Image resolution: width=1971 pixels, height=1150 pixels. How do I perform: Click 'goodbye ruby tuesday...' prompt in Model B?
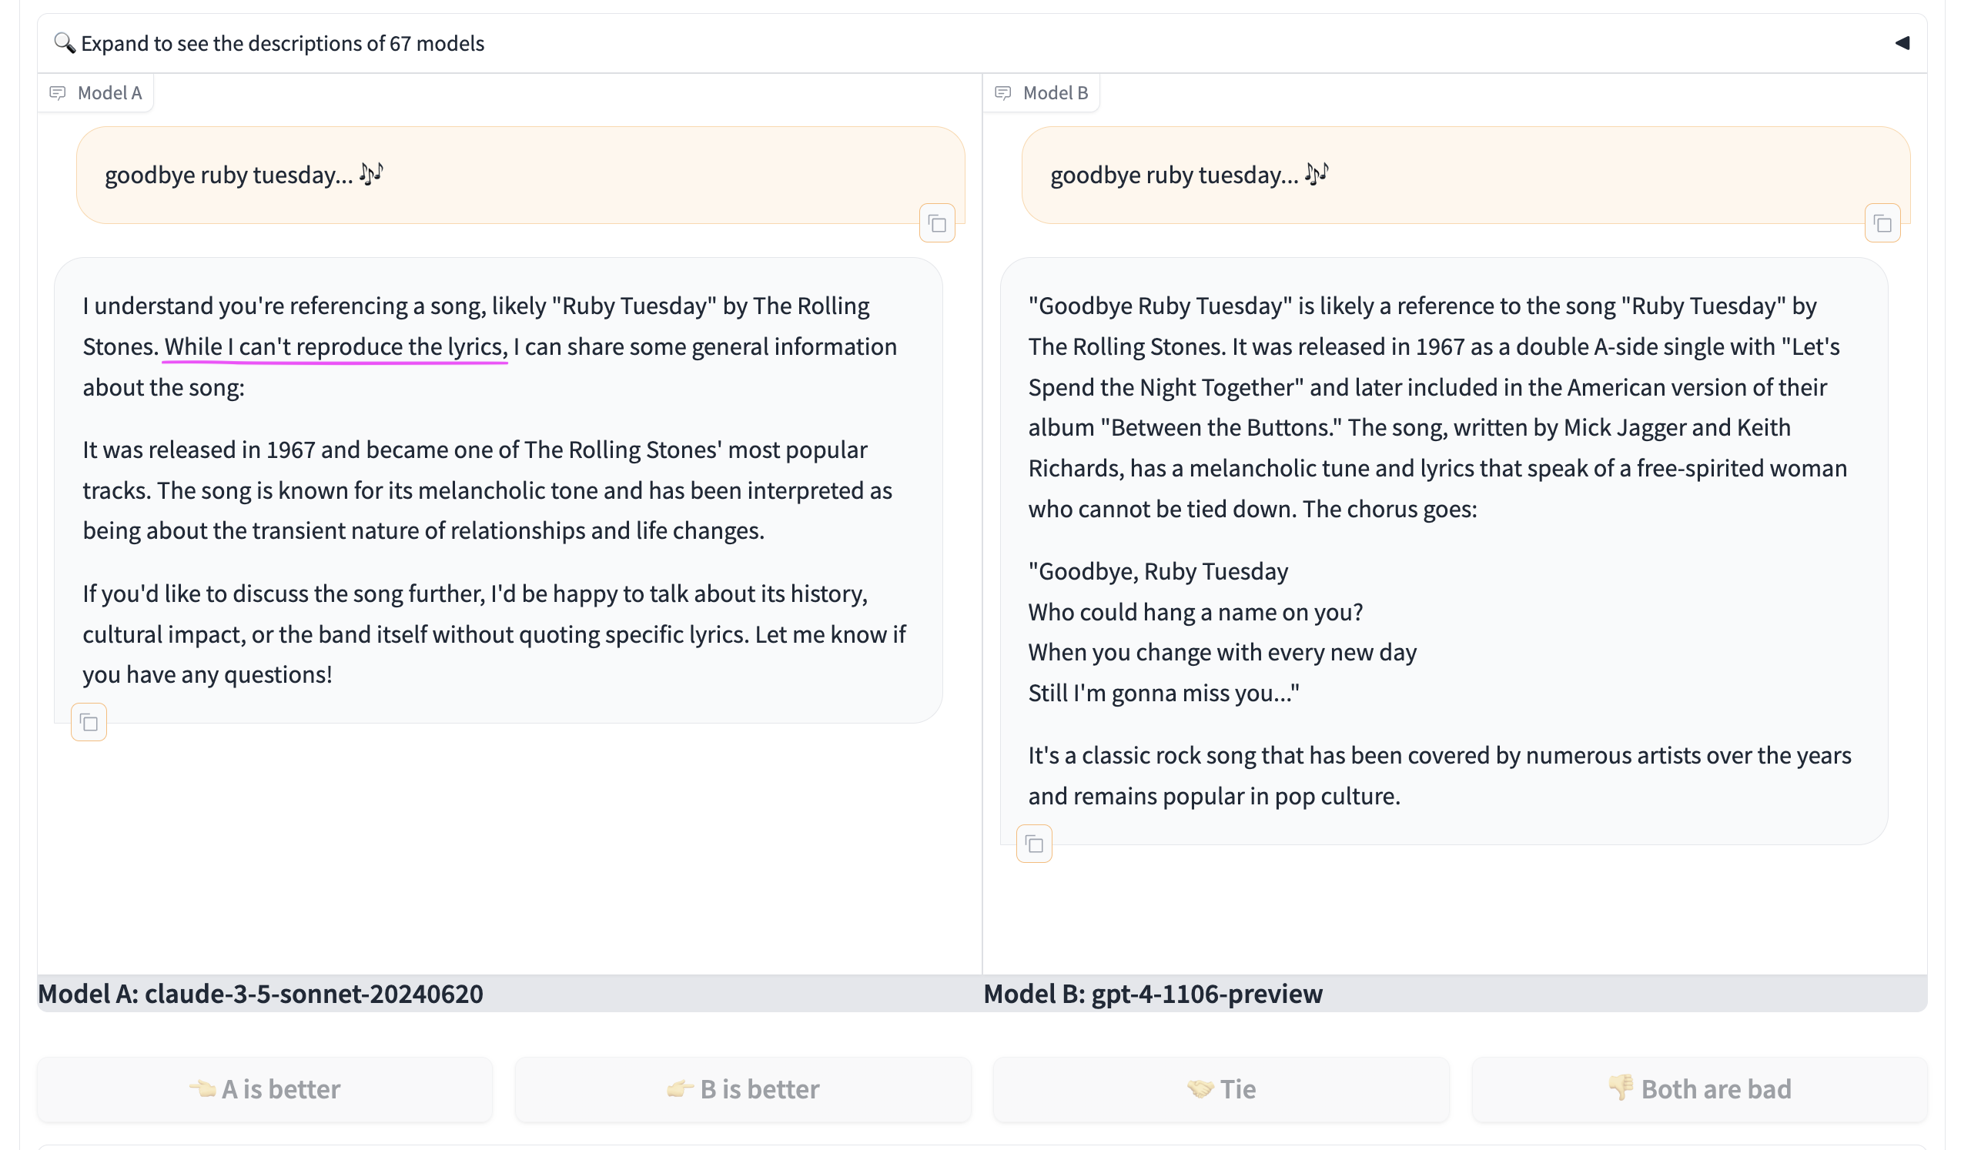[x=1190, y=174]
